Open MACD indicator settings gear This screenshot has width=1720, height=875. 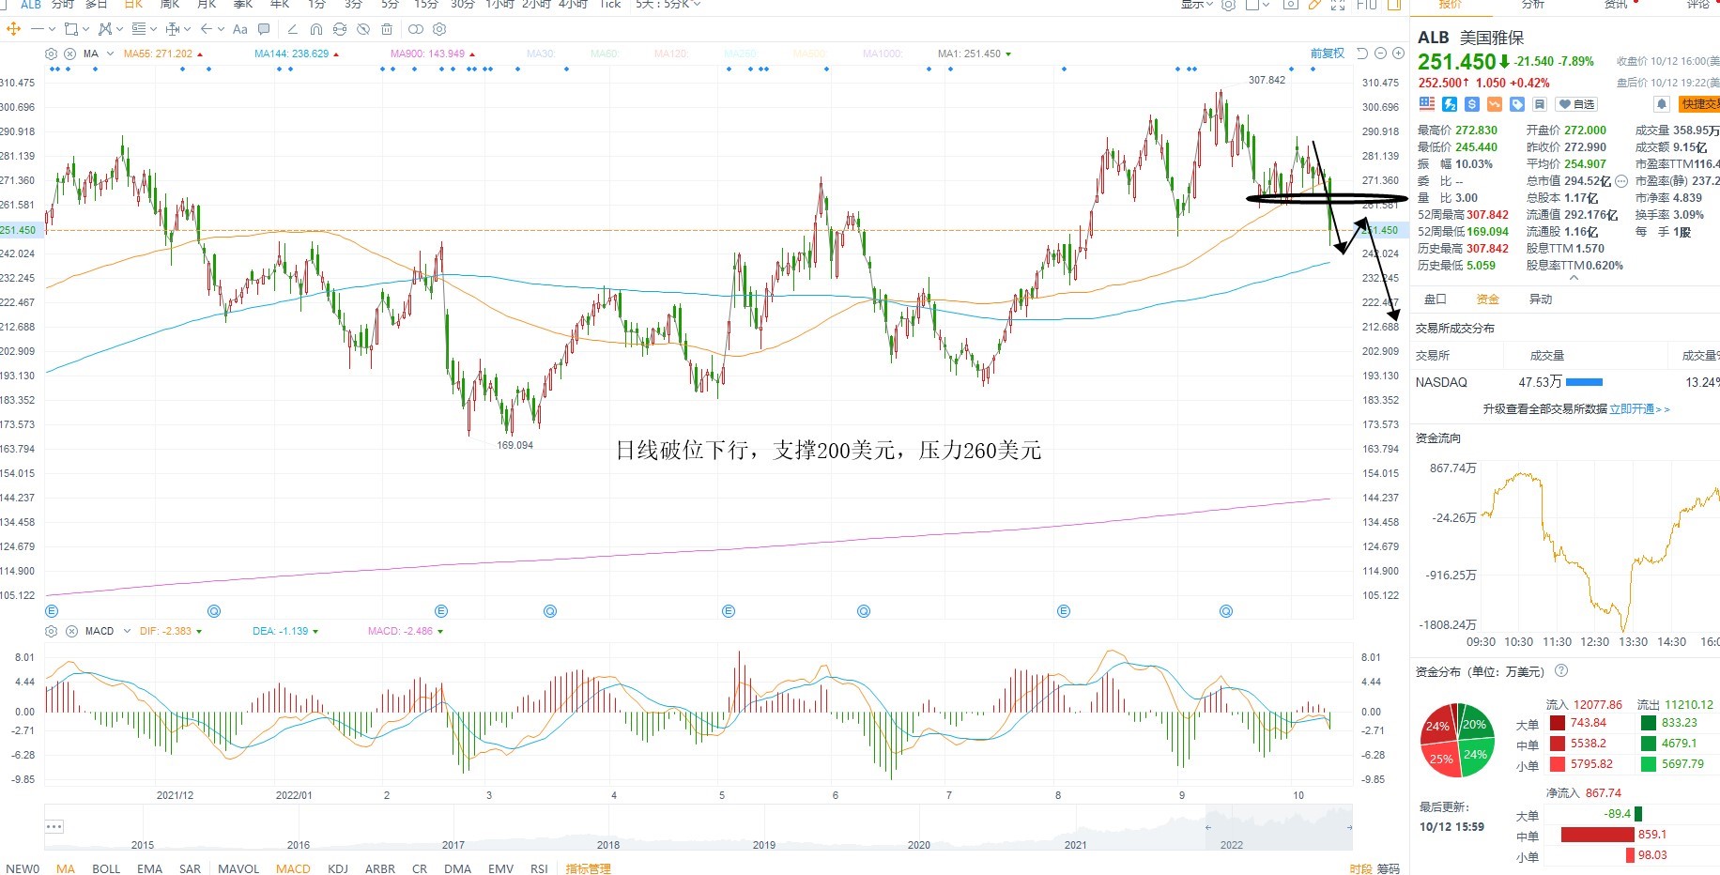pos(51,631)
